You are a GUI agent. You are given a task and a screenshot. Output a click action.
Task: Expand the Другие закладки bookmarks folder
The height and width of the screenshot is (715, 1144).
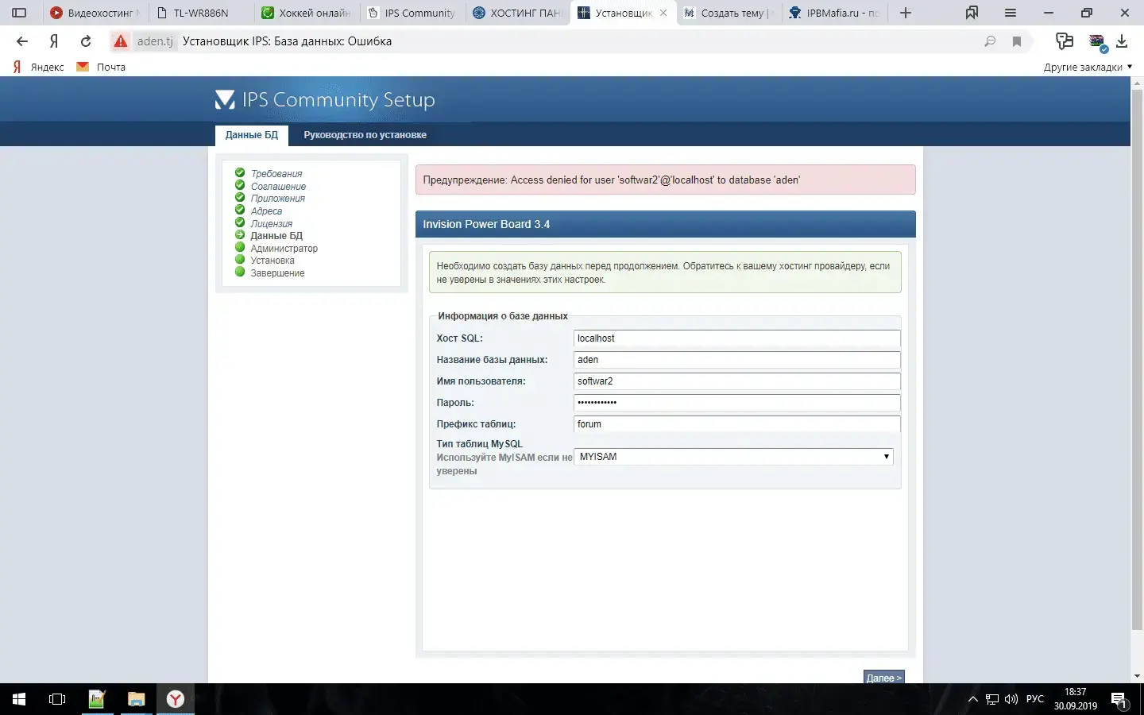click(x=1088, y=67)
